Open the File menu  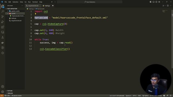tap(6, 2)
